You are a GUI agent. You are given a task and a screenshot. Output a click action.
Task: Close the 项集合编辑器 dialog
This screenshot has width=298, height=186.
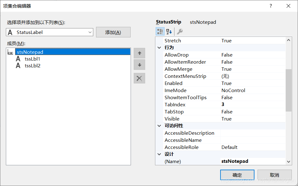tap(288, 6)
